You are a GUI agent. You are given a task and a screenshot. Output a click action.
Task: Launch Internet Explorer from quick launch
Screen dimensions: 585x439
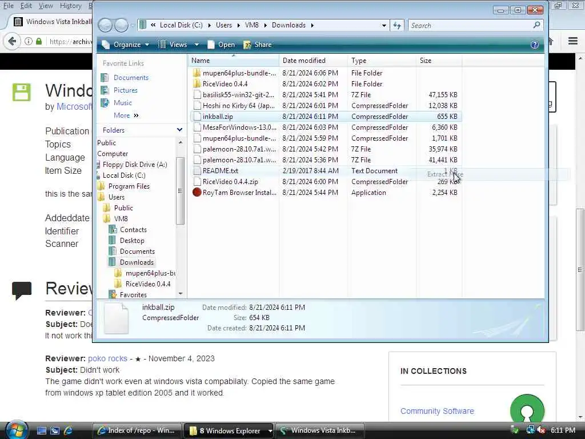pyautogui.click(x=68, y=431)
